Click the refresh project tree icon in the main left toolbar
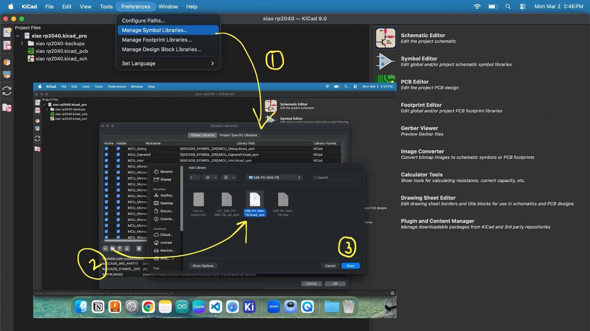 click(7, 91)
